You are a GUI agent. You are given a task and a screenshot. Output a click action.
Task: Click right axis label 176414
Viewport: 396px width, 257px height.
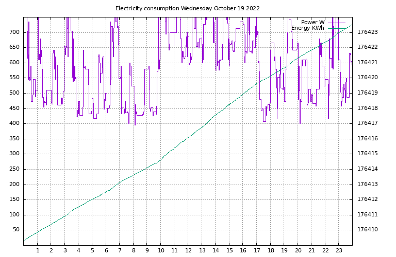tap(368, 169)
